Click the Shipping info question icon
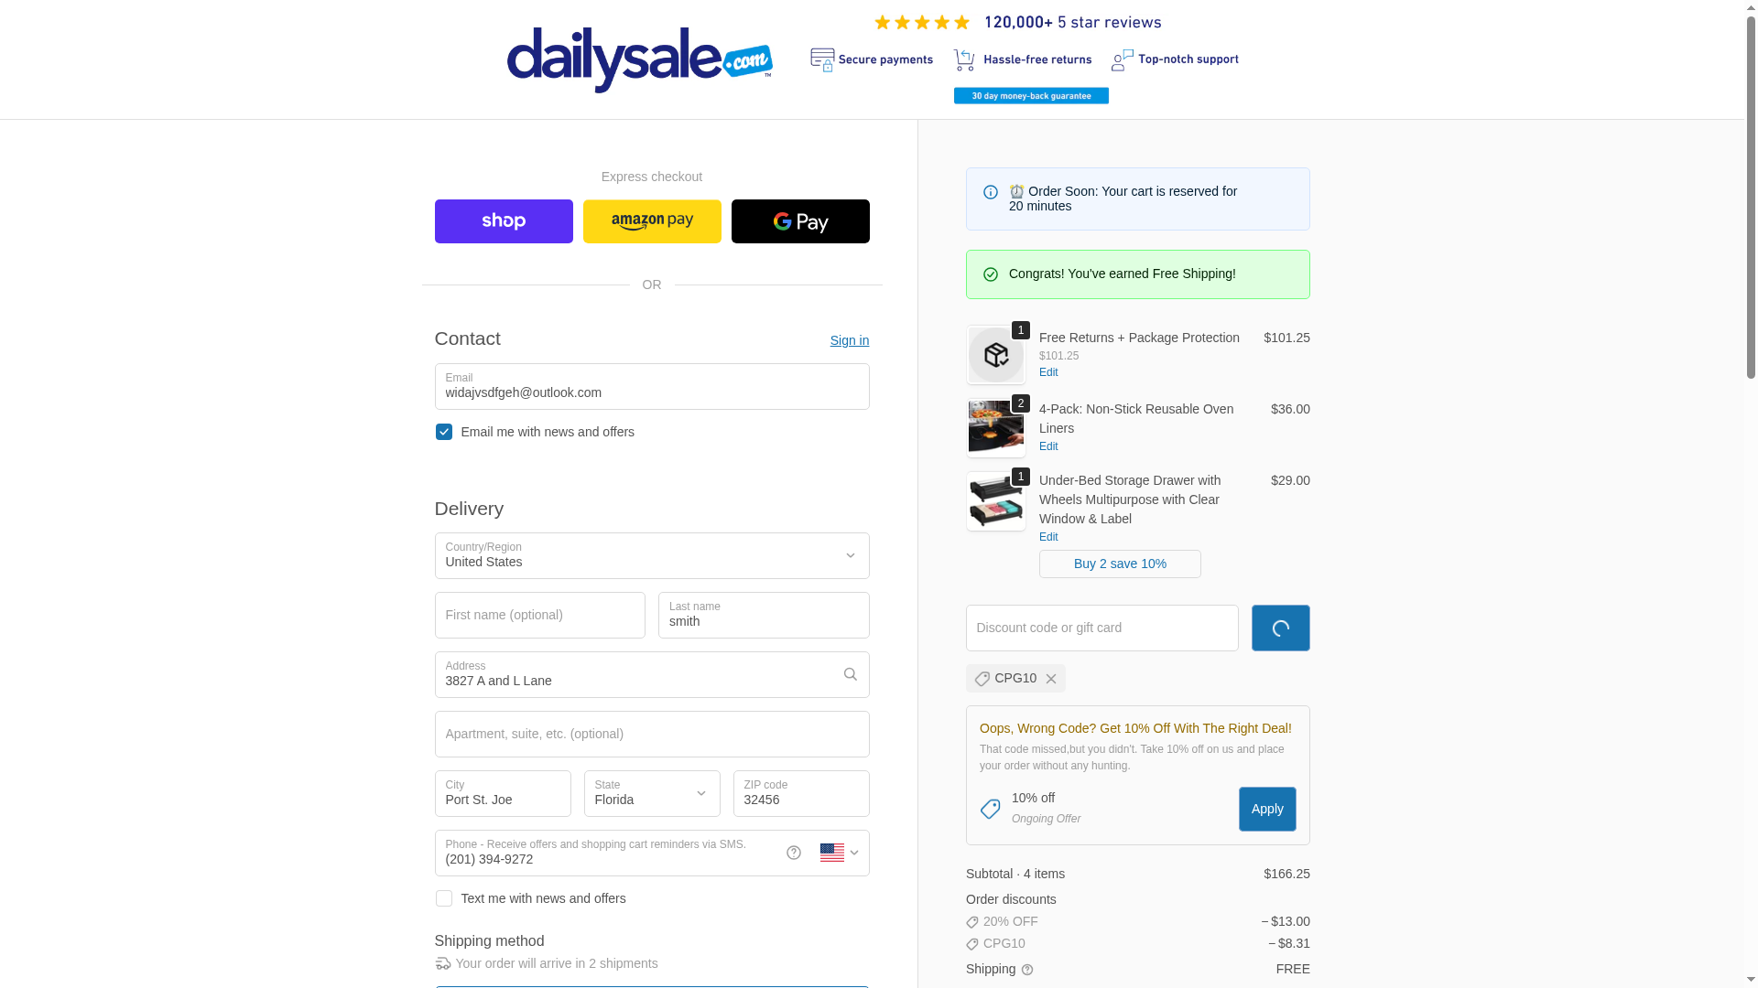Viewport: 1758px width, 988px height. (x=1027, y=971)
